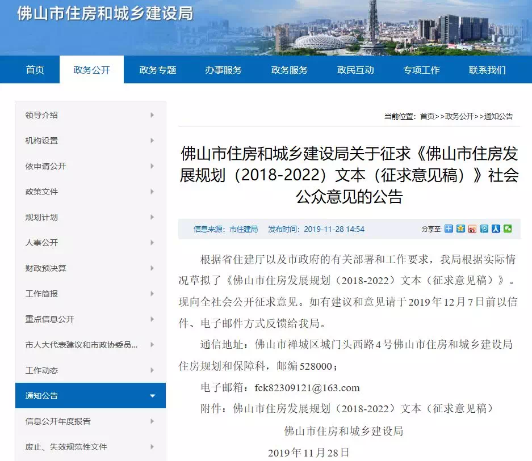Screen dimensions: 532x461
Task: Click the 通知公告 breadcrumb link
Action: tap(499, 116)
